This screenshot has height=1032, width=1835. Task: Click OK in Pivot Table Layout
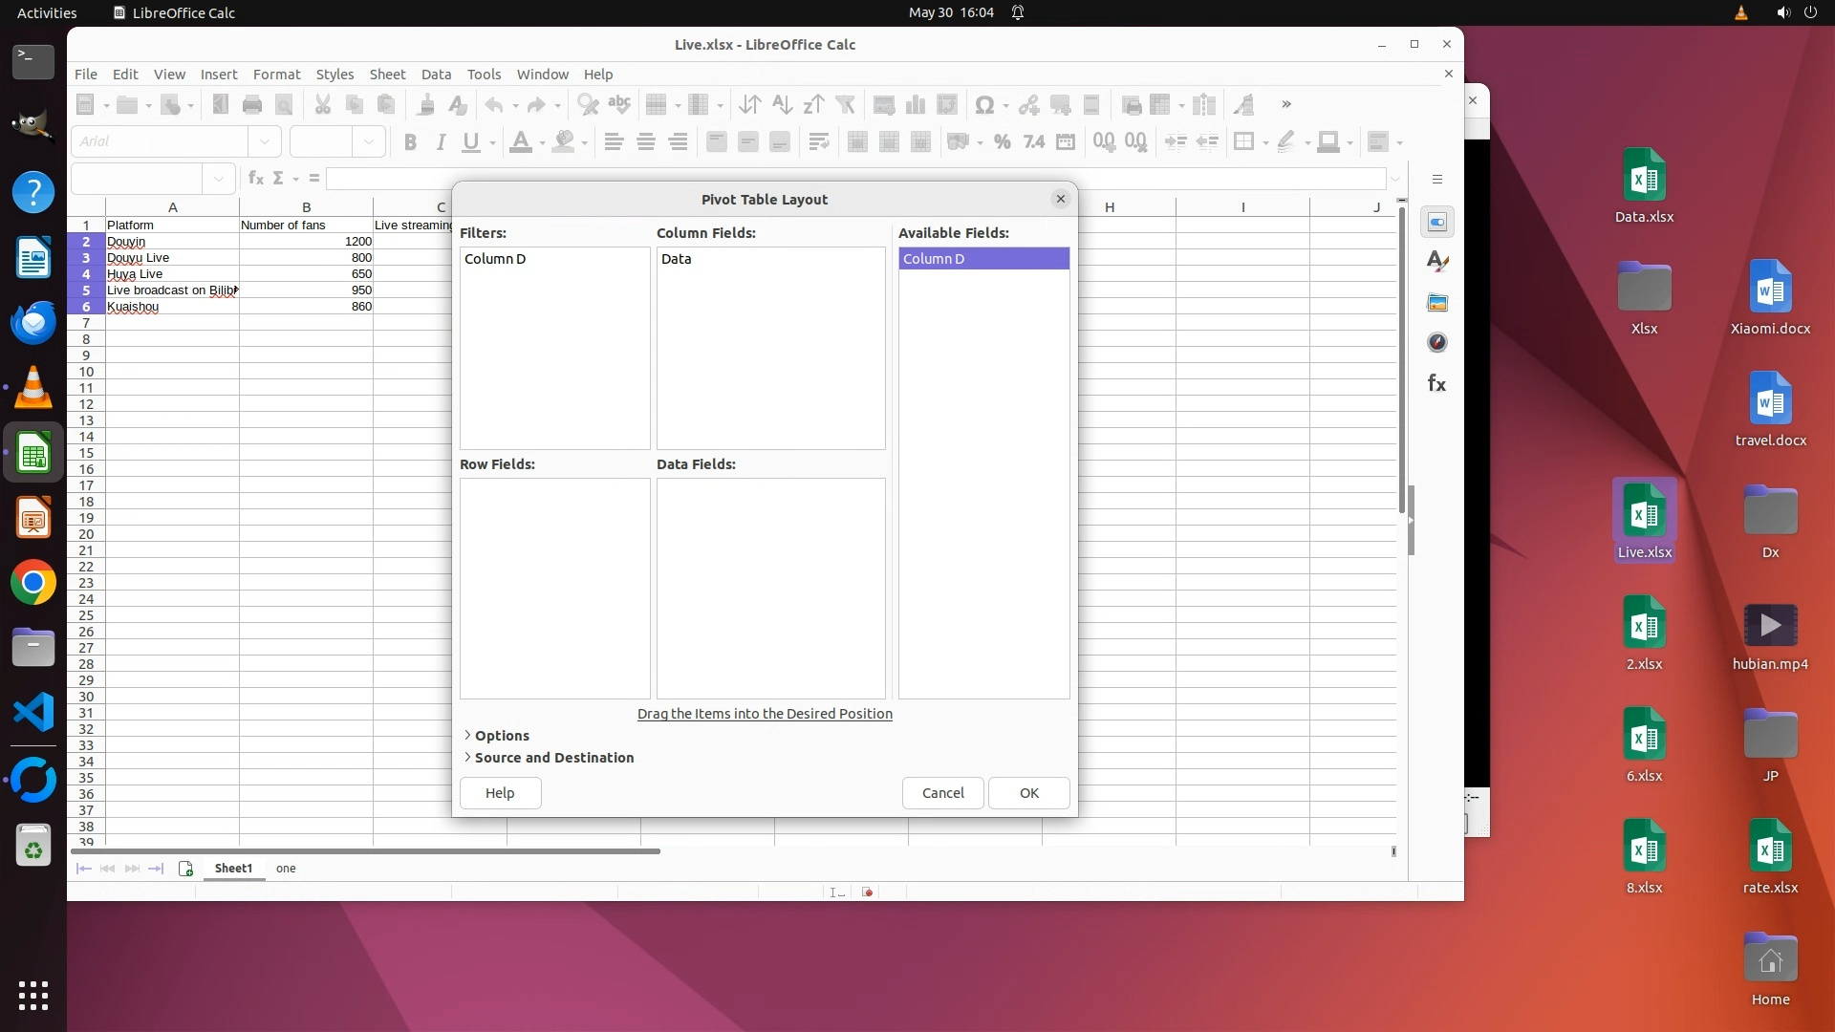click(x=1028, y=793)
